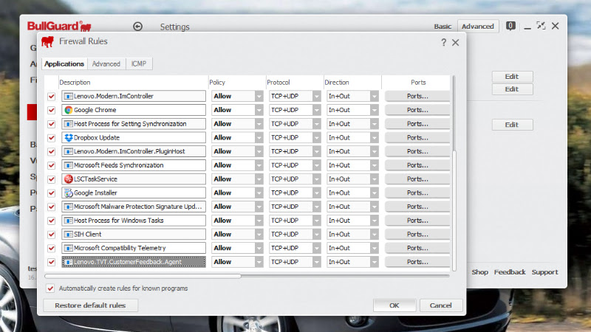Select Basic settings mode in header

pyautogui.click(x=443, y=27)
